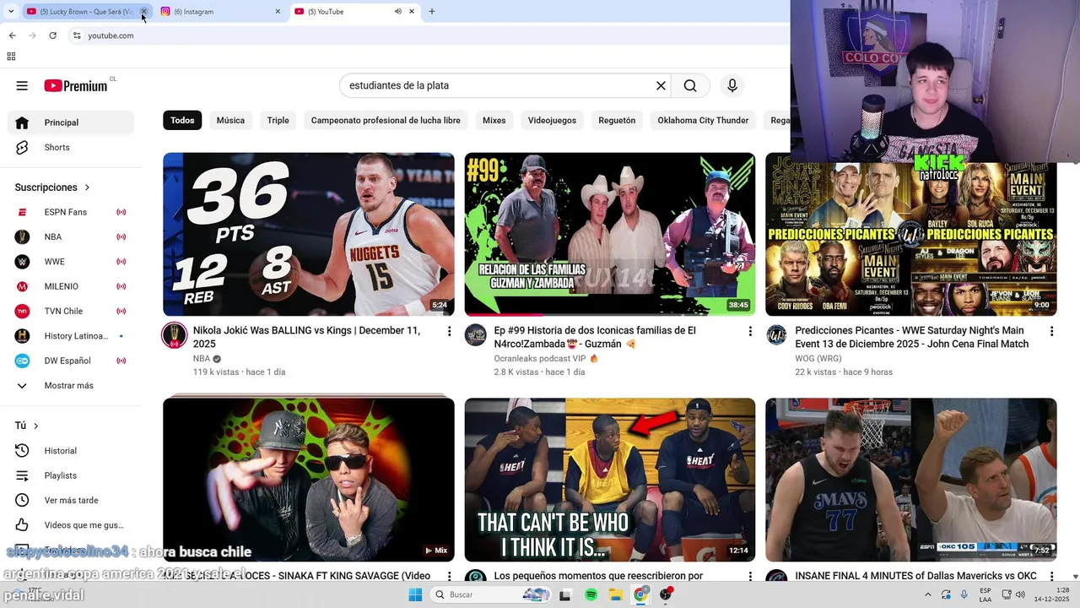Open Historial in the sidebar
1080x608 pixels.
click(x=71, y=451)
